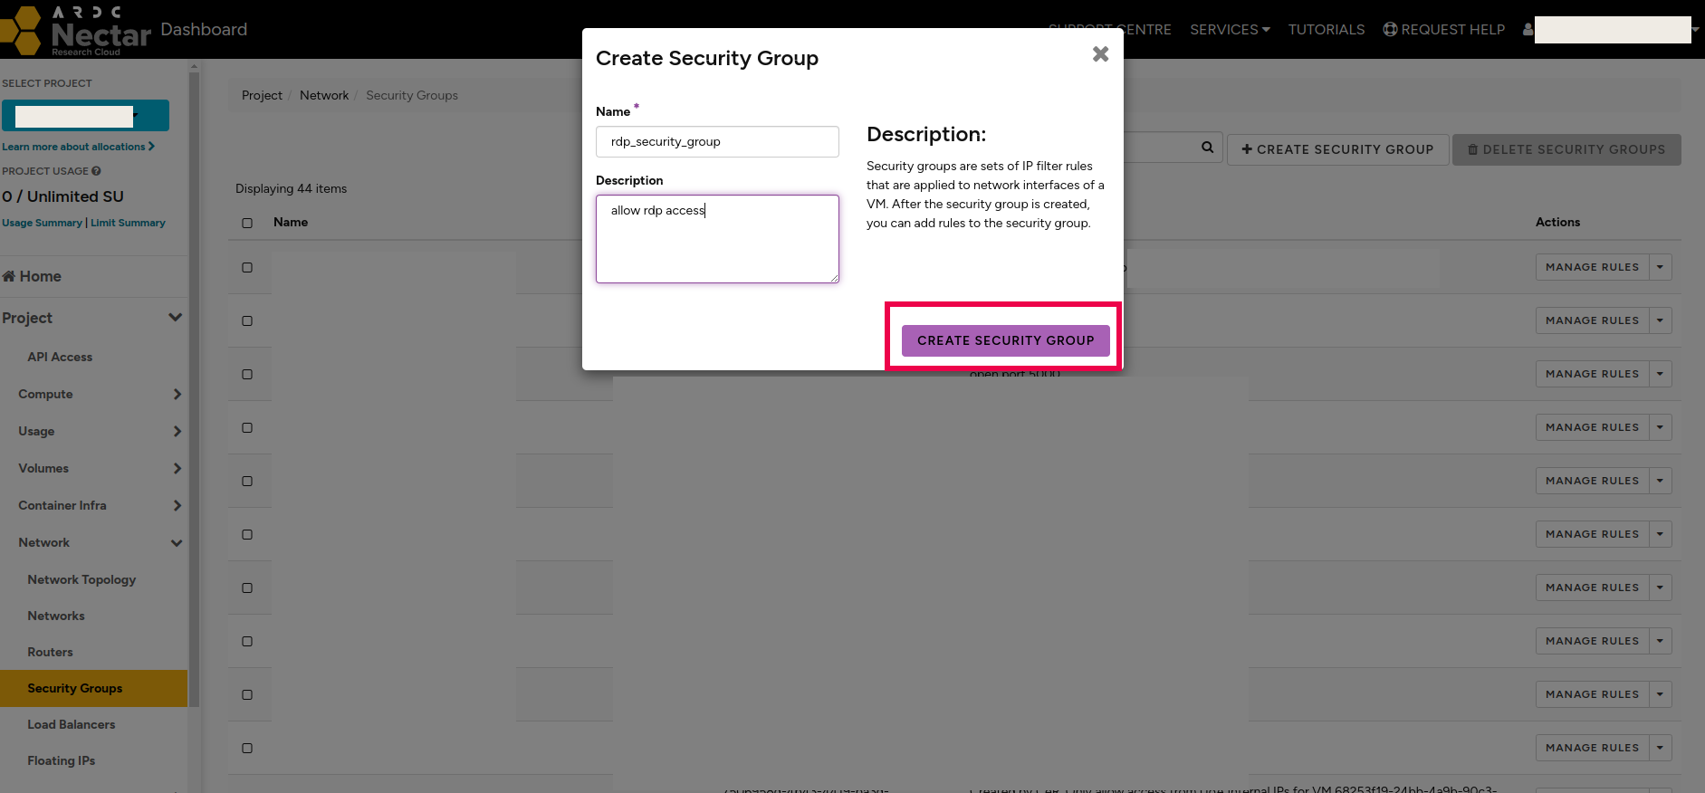
Task: Tick the fourth row checkbox
Action: (x=247, y=427)
